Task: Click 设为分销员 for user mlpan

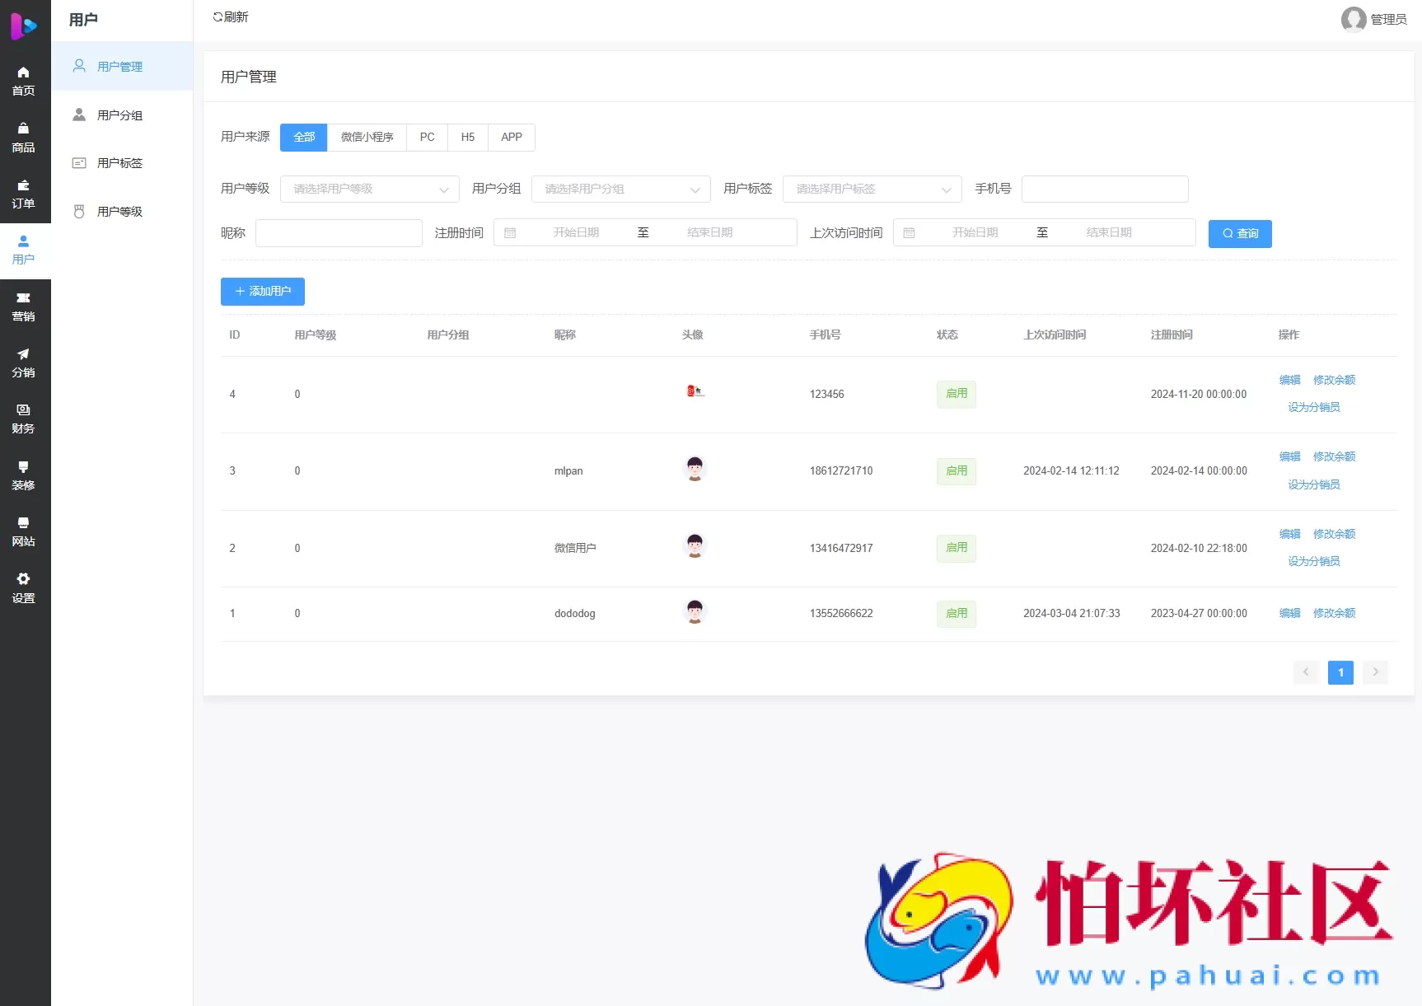Action: pos(1313,484)
